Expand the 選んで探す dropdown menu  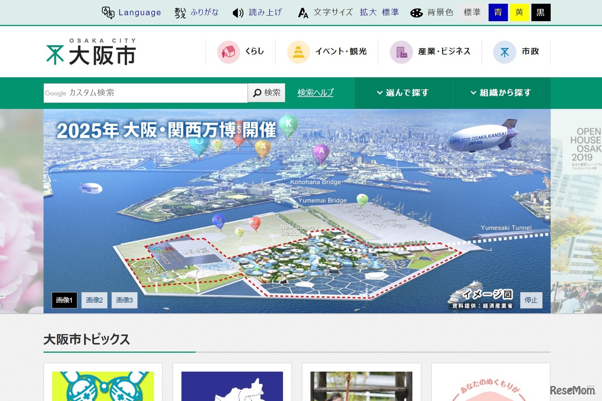point(403,93)
